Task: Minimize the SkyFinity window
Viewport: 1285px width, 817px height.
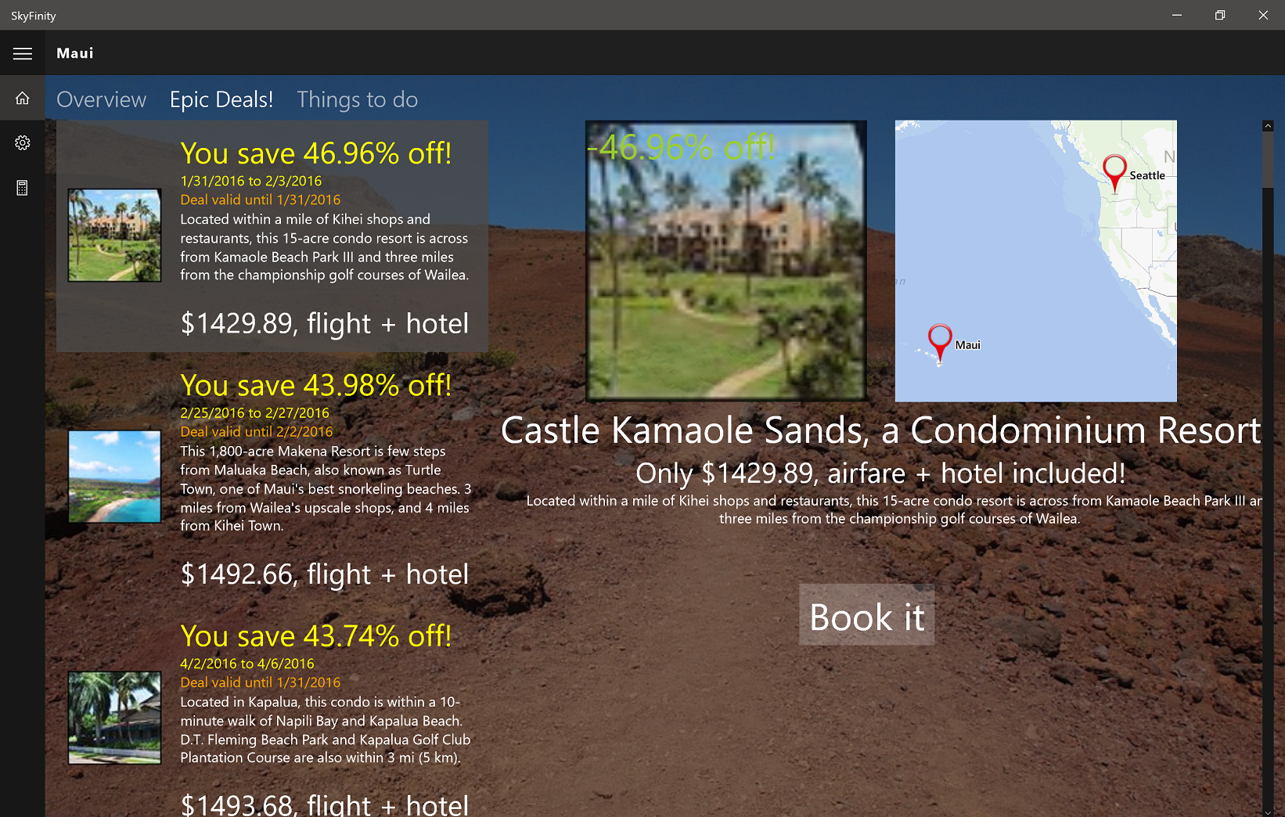Action: [x=1176, y=15]
